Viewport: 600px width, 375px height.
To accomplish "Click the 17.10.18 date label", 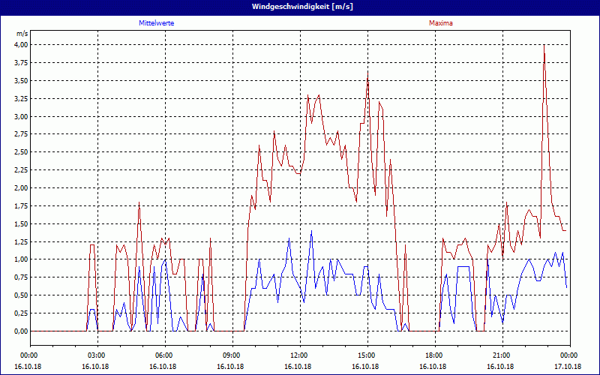I will click(567, 367).
